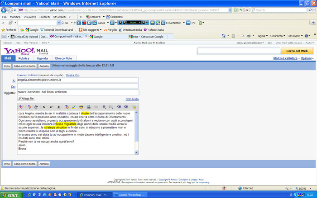Image resolution: width=317 pixels, height=198 pixels.
Task: Click into the Oggetto subject field
Action: click(x=78, y=92)
